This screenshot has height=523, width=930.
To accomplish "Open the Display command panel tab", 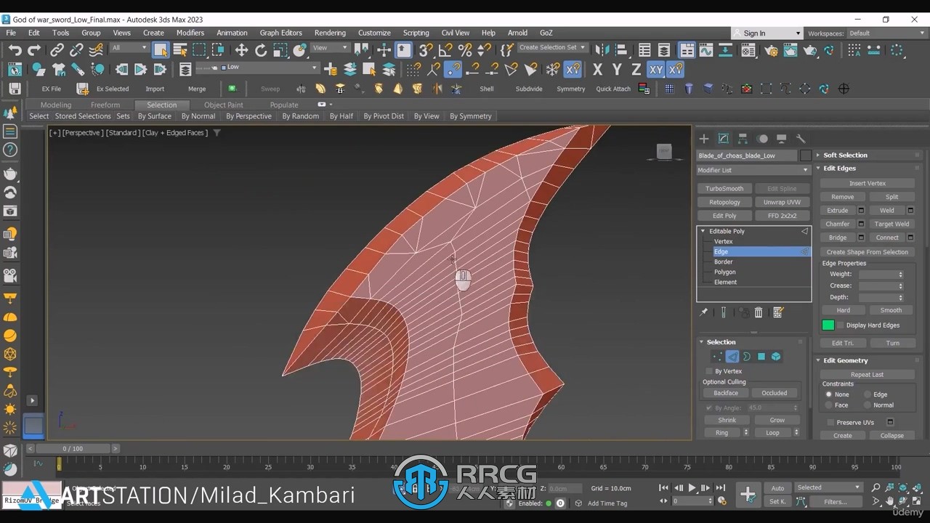I will click(x=781, y=139).
